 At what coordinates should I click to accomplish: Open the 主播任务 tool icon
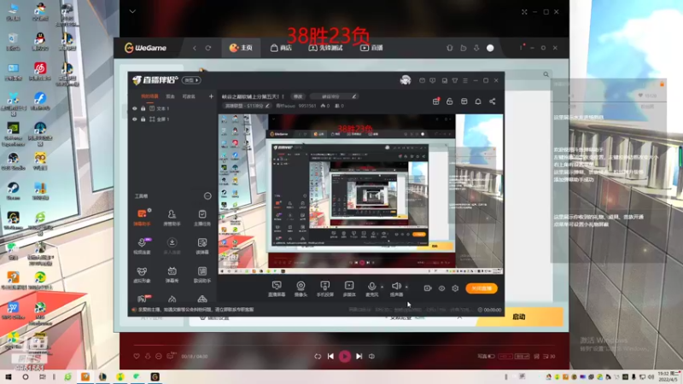coord(202,218)
